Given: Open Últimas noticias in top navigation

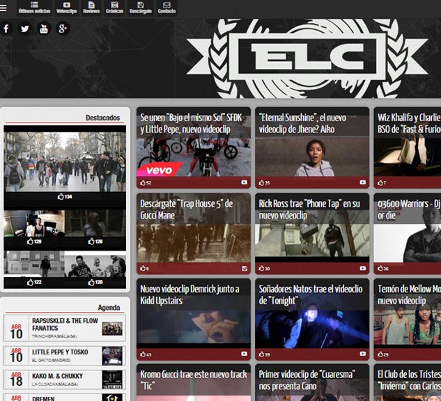Looking at the screenshot, I should tap(34, 8).
